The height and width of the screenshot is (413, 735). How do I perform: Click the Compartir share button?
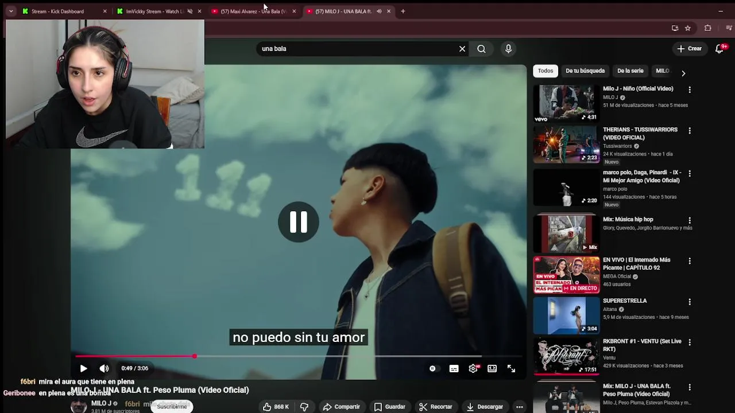point(341,407)
